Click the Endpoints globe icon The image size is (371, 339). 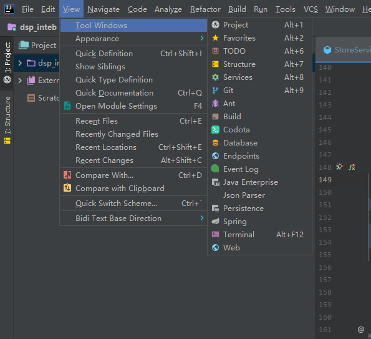(x=215, y=155)
